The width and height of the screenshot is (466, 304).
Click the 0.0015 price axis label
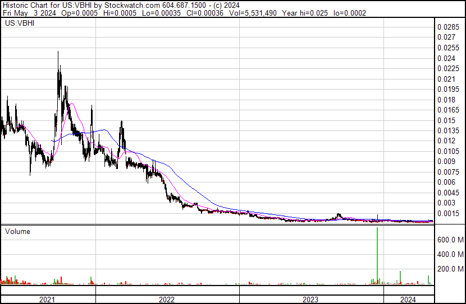tap(447, 213)
